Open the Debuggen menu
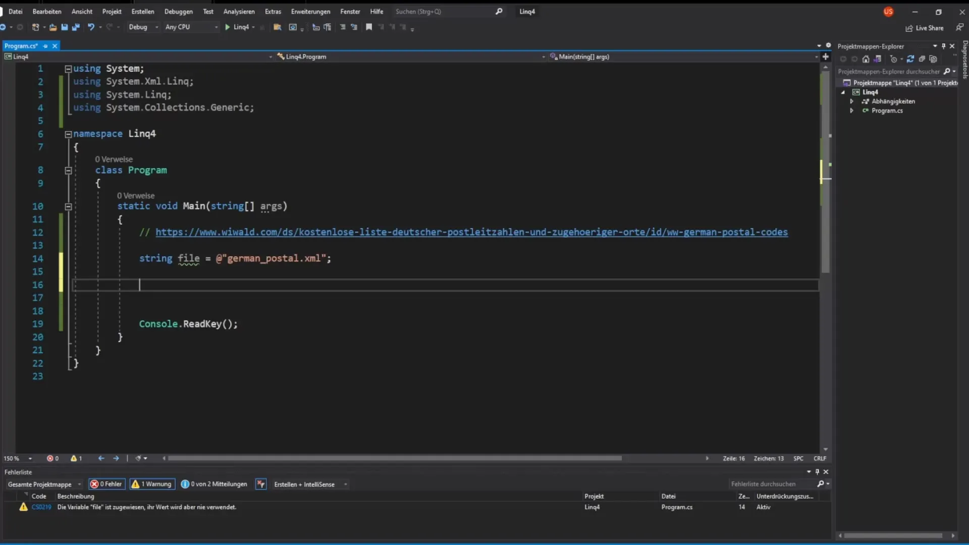The image size is (969, 545). coord(178,12)
